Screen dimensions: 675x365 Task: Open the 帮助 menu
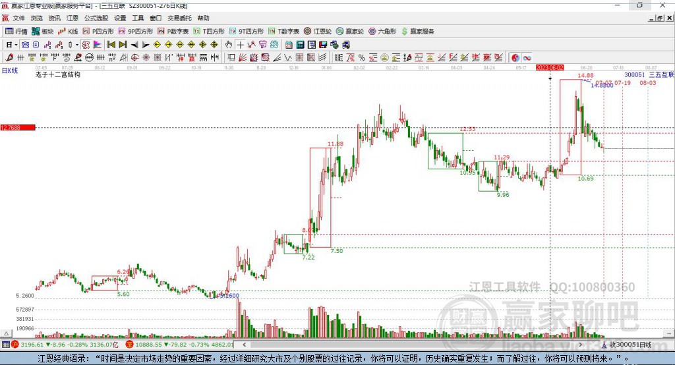click(203, 18)
